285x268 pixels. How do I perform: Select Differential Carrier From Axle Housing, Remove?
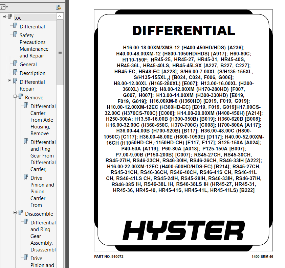pos(43,120)
